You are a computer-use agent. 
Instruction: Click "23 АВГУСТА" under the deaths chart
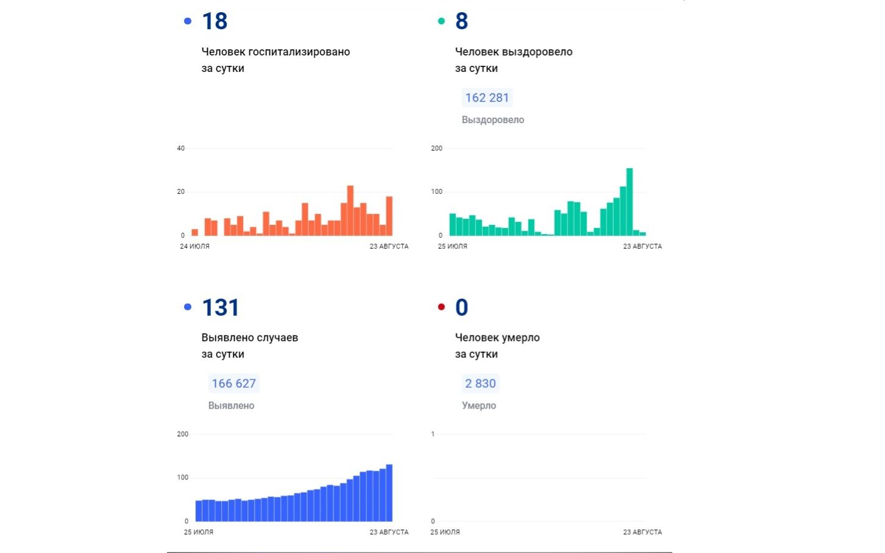(x=642, y=532)
